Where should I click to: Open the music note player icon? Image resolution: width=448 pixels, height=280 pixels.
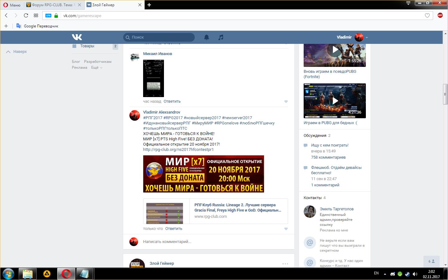click(x=221, y=37)
